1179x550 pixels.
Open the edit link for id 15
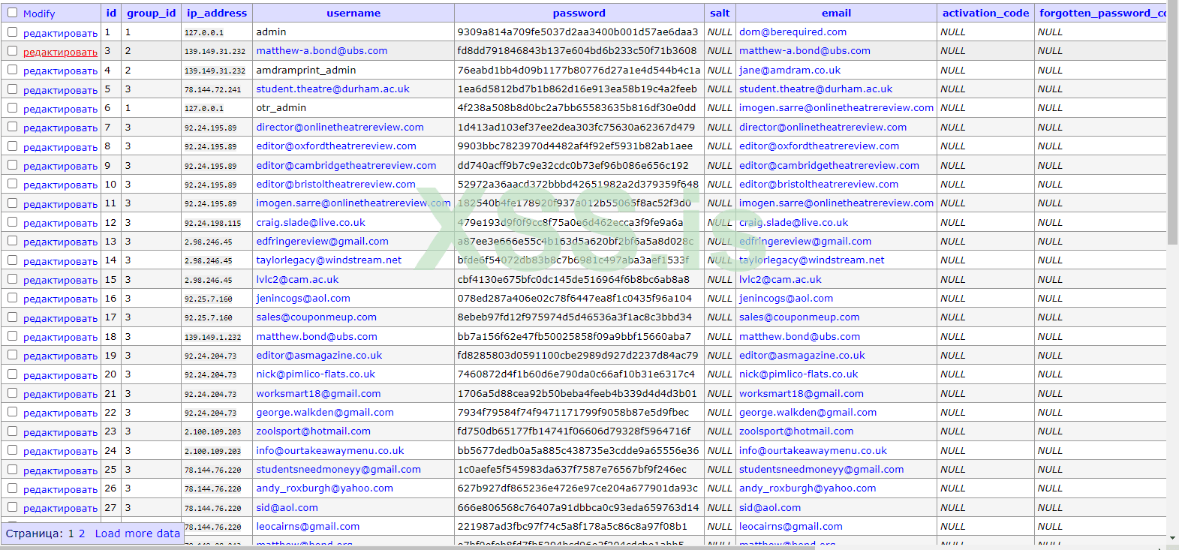60,280
